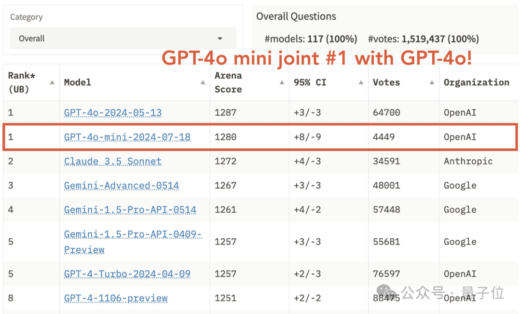Viewport: 521px width, 314px height.
Task: Open Claude 3.5 Sonnet model link
Action: click(112, 161)
